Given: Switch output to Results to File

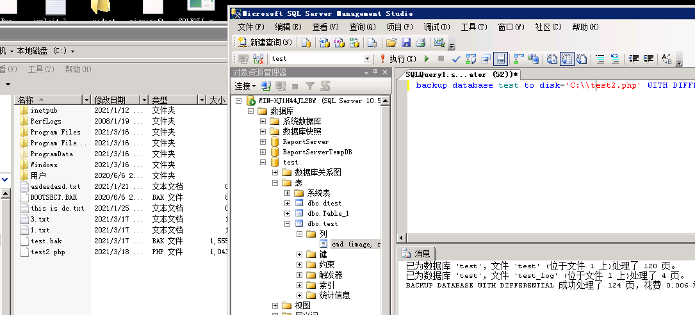Looking at the screenshot, I should pos(582,58).
